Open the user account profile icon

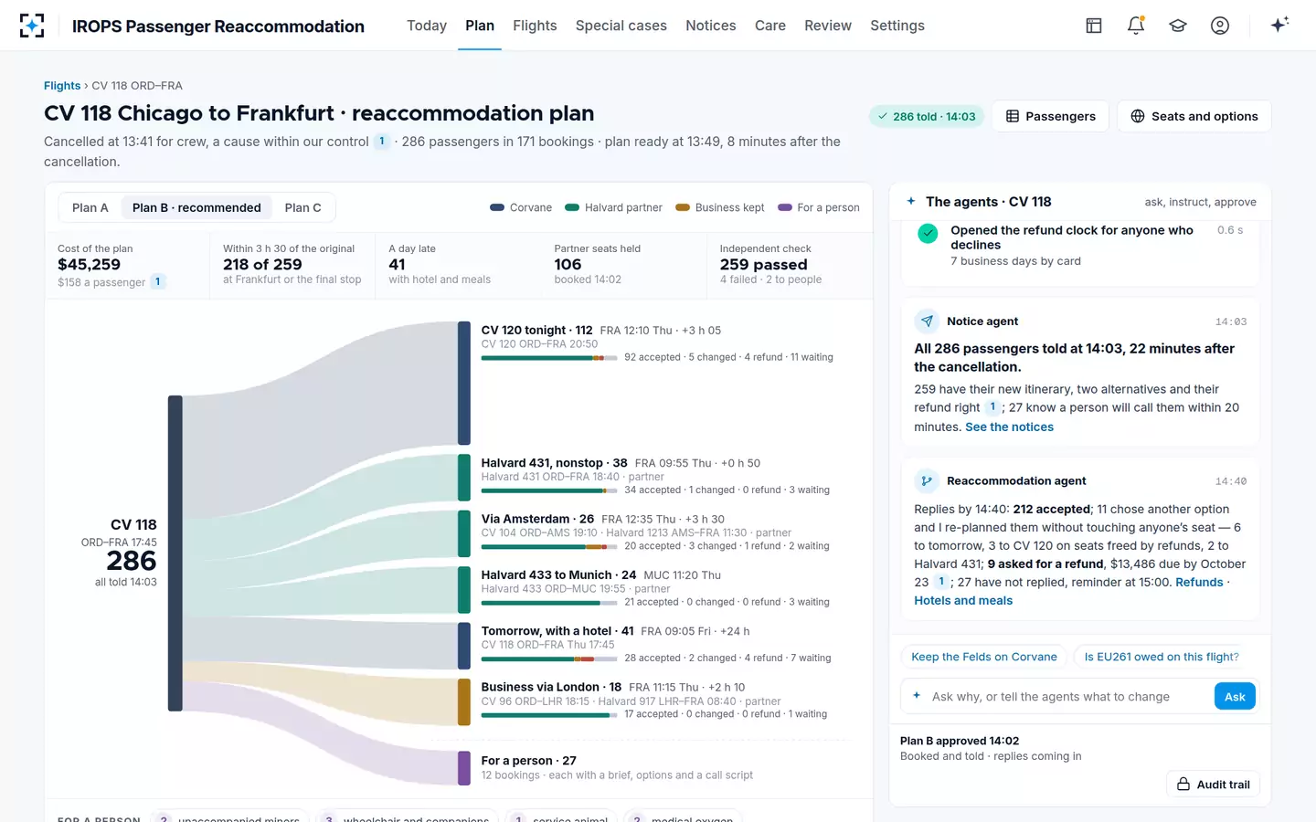1220,26
